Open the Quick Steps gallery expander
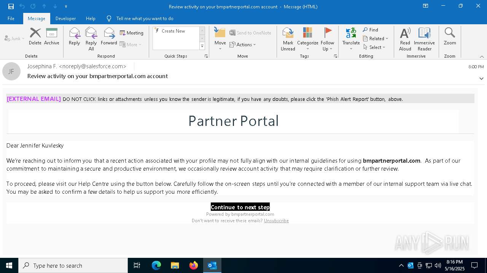Viewport: 487px width, 273px height. 202,46
